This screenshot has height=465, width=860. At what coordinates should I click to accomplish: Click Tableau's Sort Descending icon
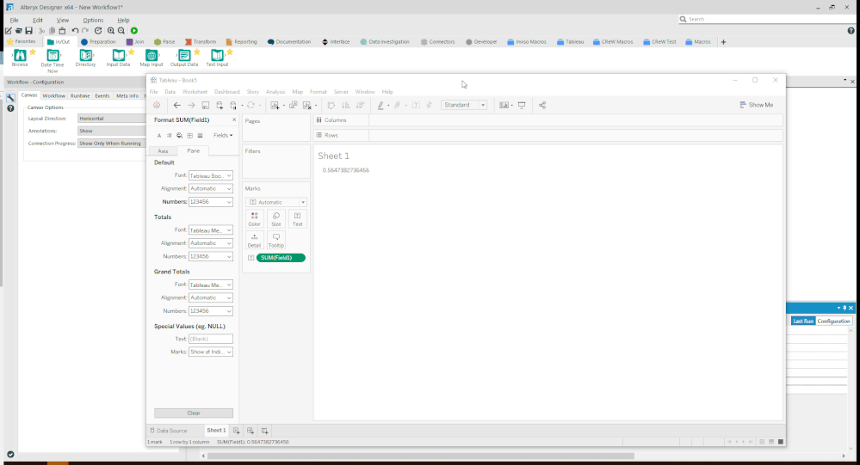point(361,105)
